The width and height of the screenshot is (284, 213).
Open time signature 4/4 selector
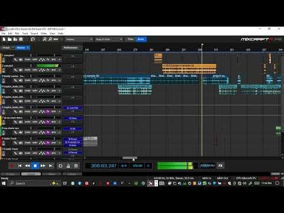[x=124, y=166]
